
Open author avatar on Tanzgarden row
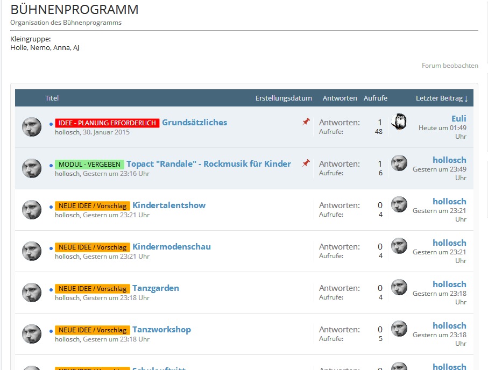coord(32,293)
